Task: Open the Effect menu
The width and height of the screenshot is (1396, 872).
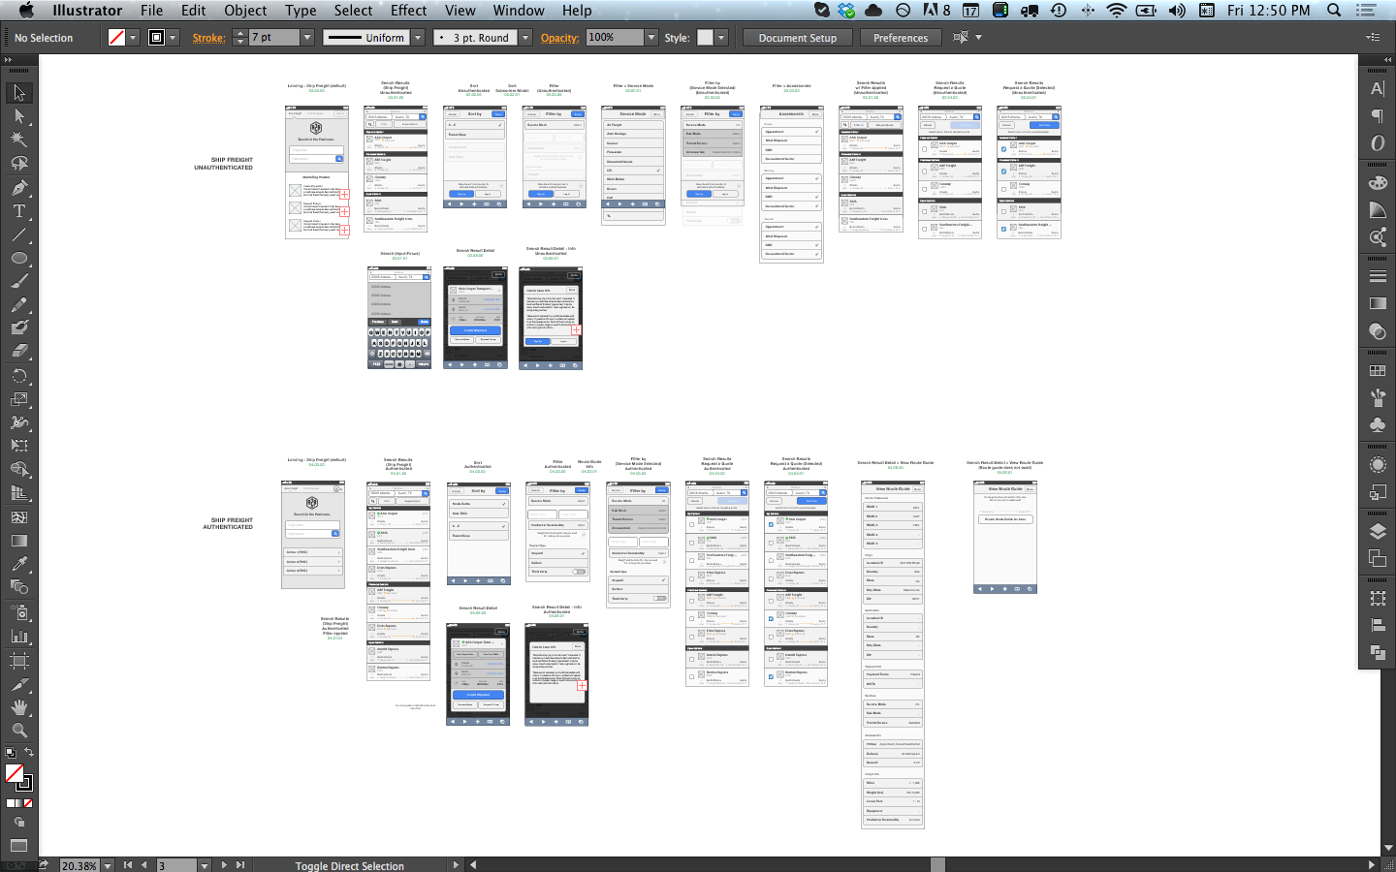Action: coord(408,11)
